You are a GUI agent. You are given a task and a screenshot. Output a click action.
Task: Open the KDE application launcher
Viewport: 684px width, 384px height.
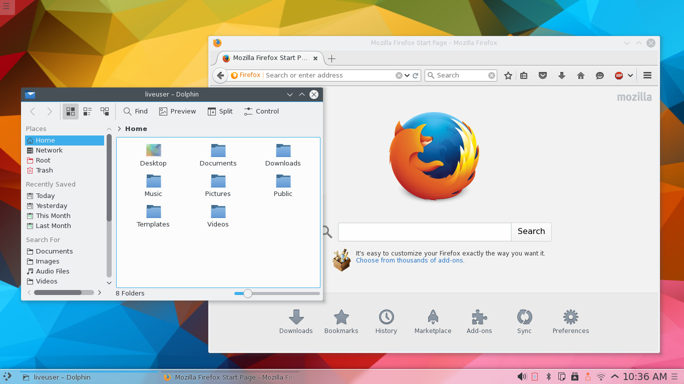coord(7,376)
